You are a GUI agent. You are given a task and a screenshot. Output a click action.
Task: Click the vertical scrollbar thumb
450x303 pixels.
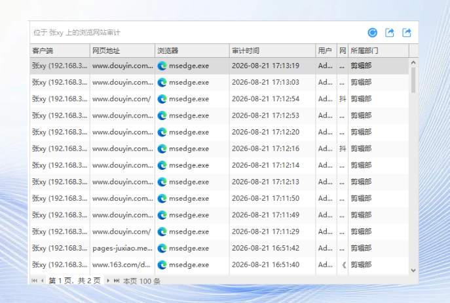pyautogui.click(x=413, y=80)
